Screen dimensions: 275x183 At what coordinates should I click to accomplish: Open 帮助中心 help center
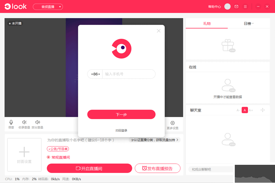pos(214,7)
